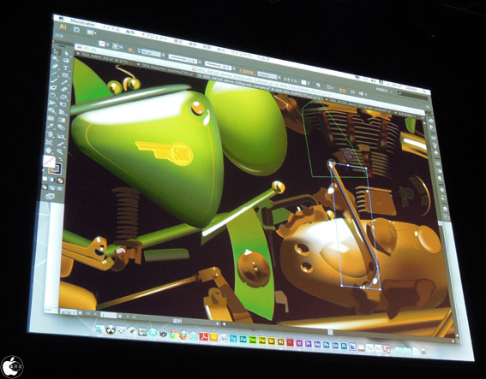Swap fill and stroke colors
Image resolution: width=486 pixels, height=379 pixels.
(x=61, y=159)
